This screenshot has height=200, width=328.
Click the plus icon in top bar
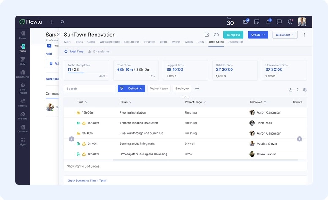coord(52,22)
